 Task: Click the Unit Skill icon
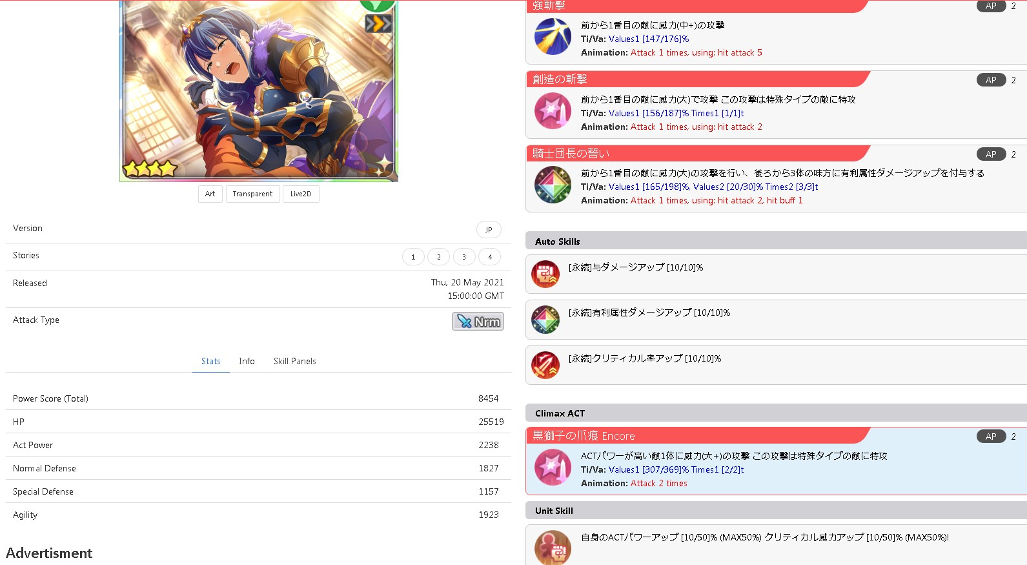(x=553, y=547)
